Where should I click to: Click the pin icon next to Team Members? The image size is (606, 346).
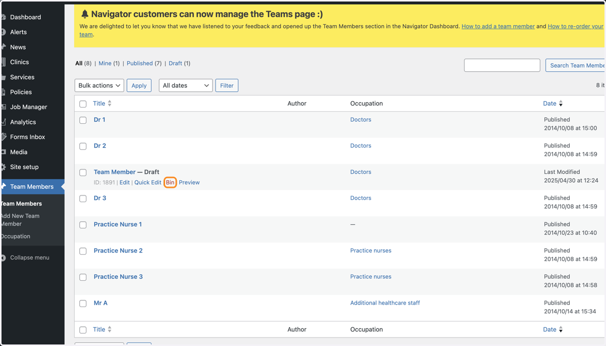point(4,186)
